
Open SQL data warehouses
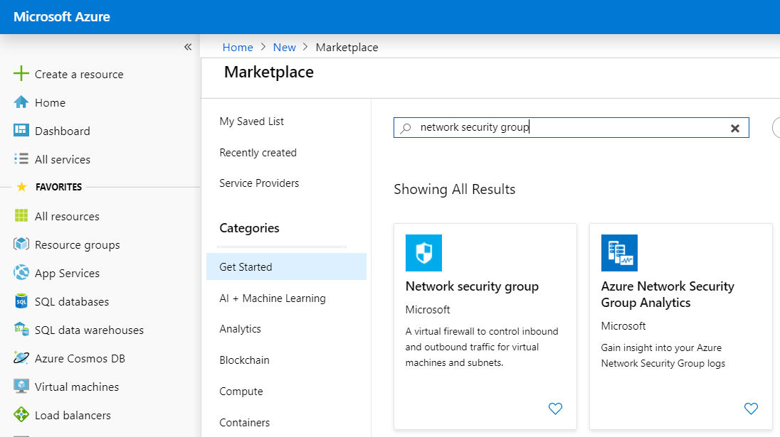click(x=89, y=330)
